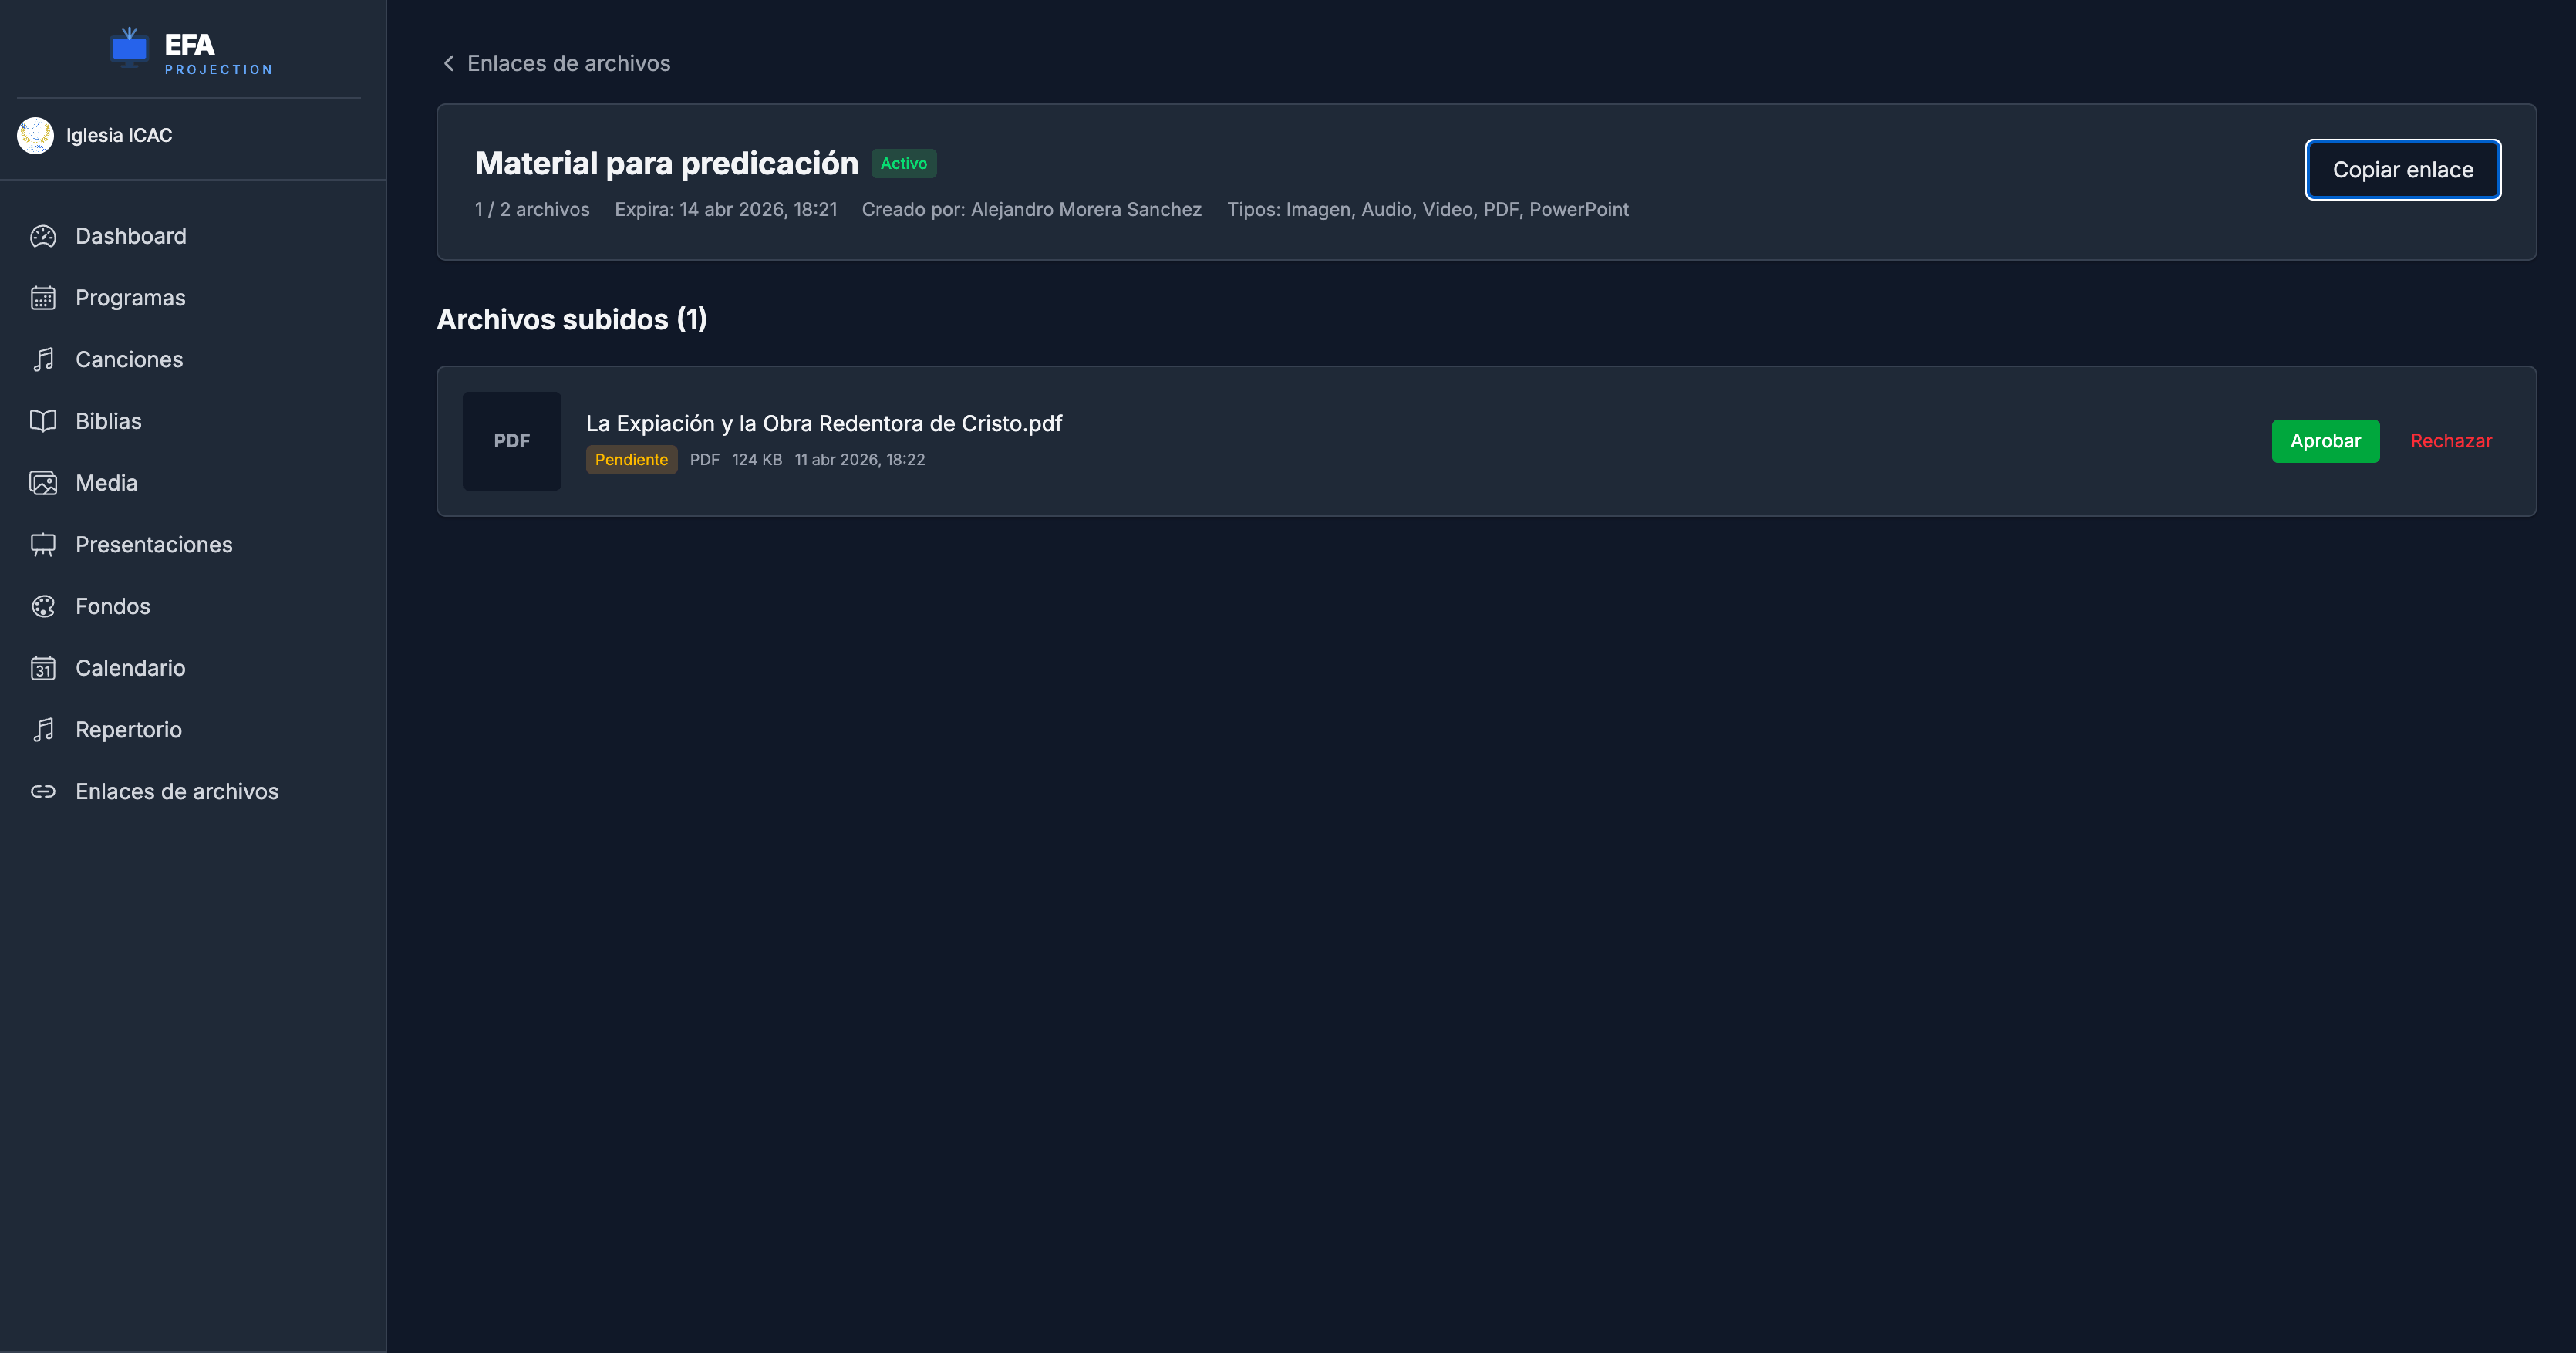
Task: Open the PDF file thumbnail
Action: point(512,441)
